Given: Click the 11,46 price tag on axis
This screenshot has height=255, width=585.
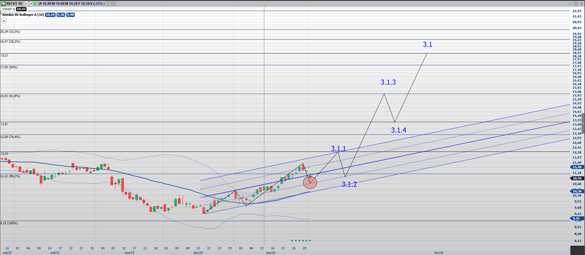Looking at the screenshot, I should 576,167.
